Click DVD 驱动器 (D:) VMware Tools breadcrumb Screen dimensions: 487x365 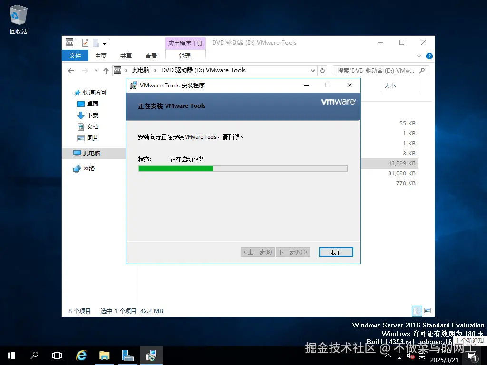coord(204,70)
